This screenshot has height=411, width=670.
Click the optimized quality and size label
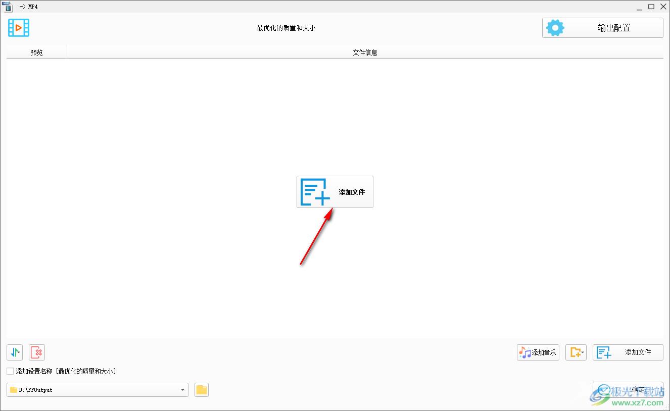(286, 28)
